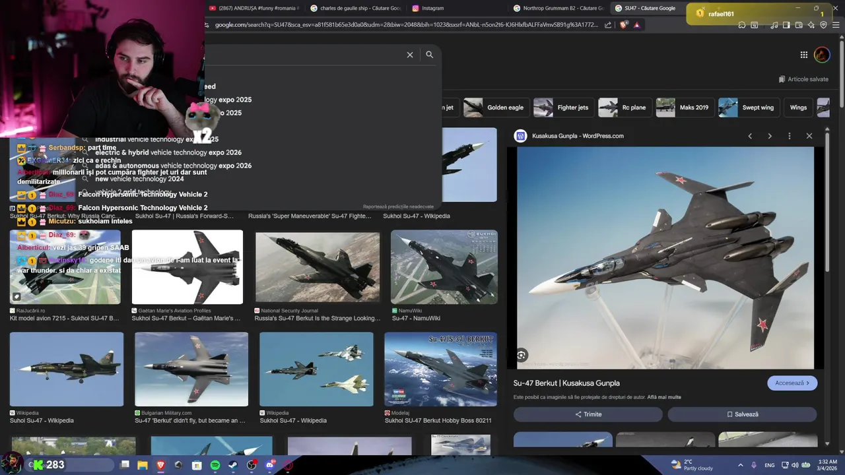Open National Security Journal Su-47 thumbnail

318,267
